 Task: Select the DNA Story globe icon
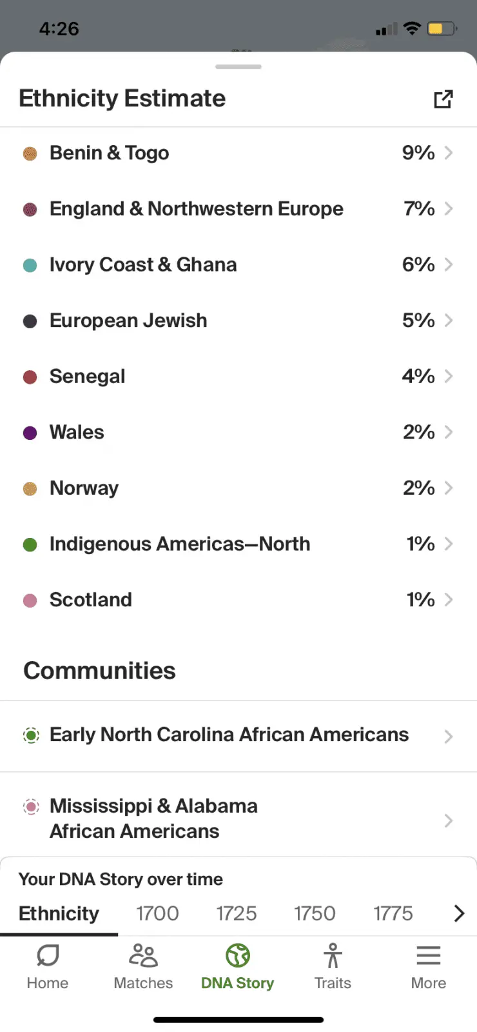pos(238,955)
